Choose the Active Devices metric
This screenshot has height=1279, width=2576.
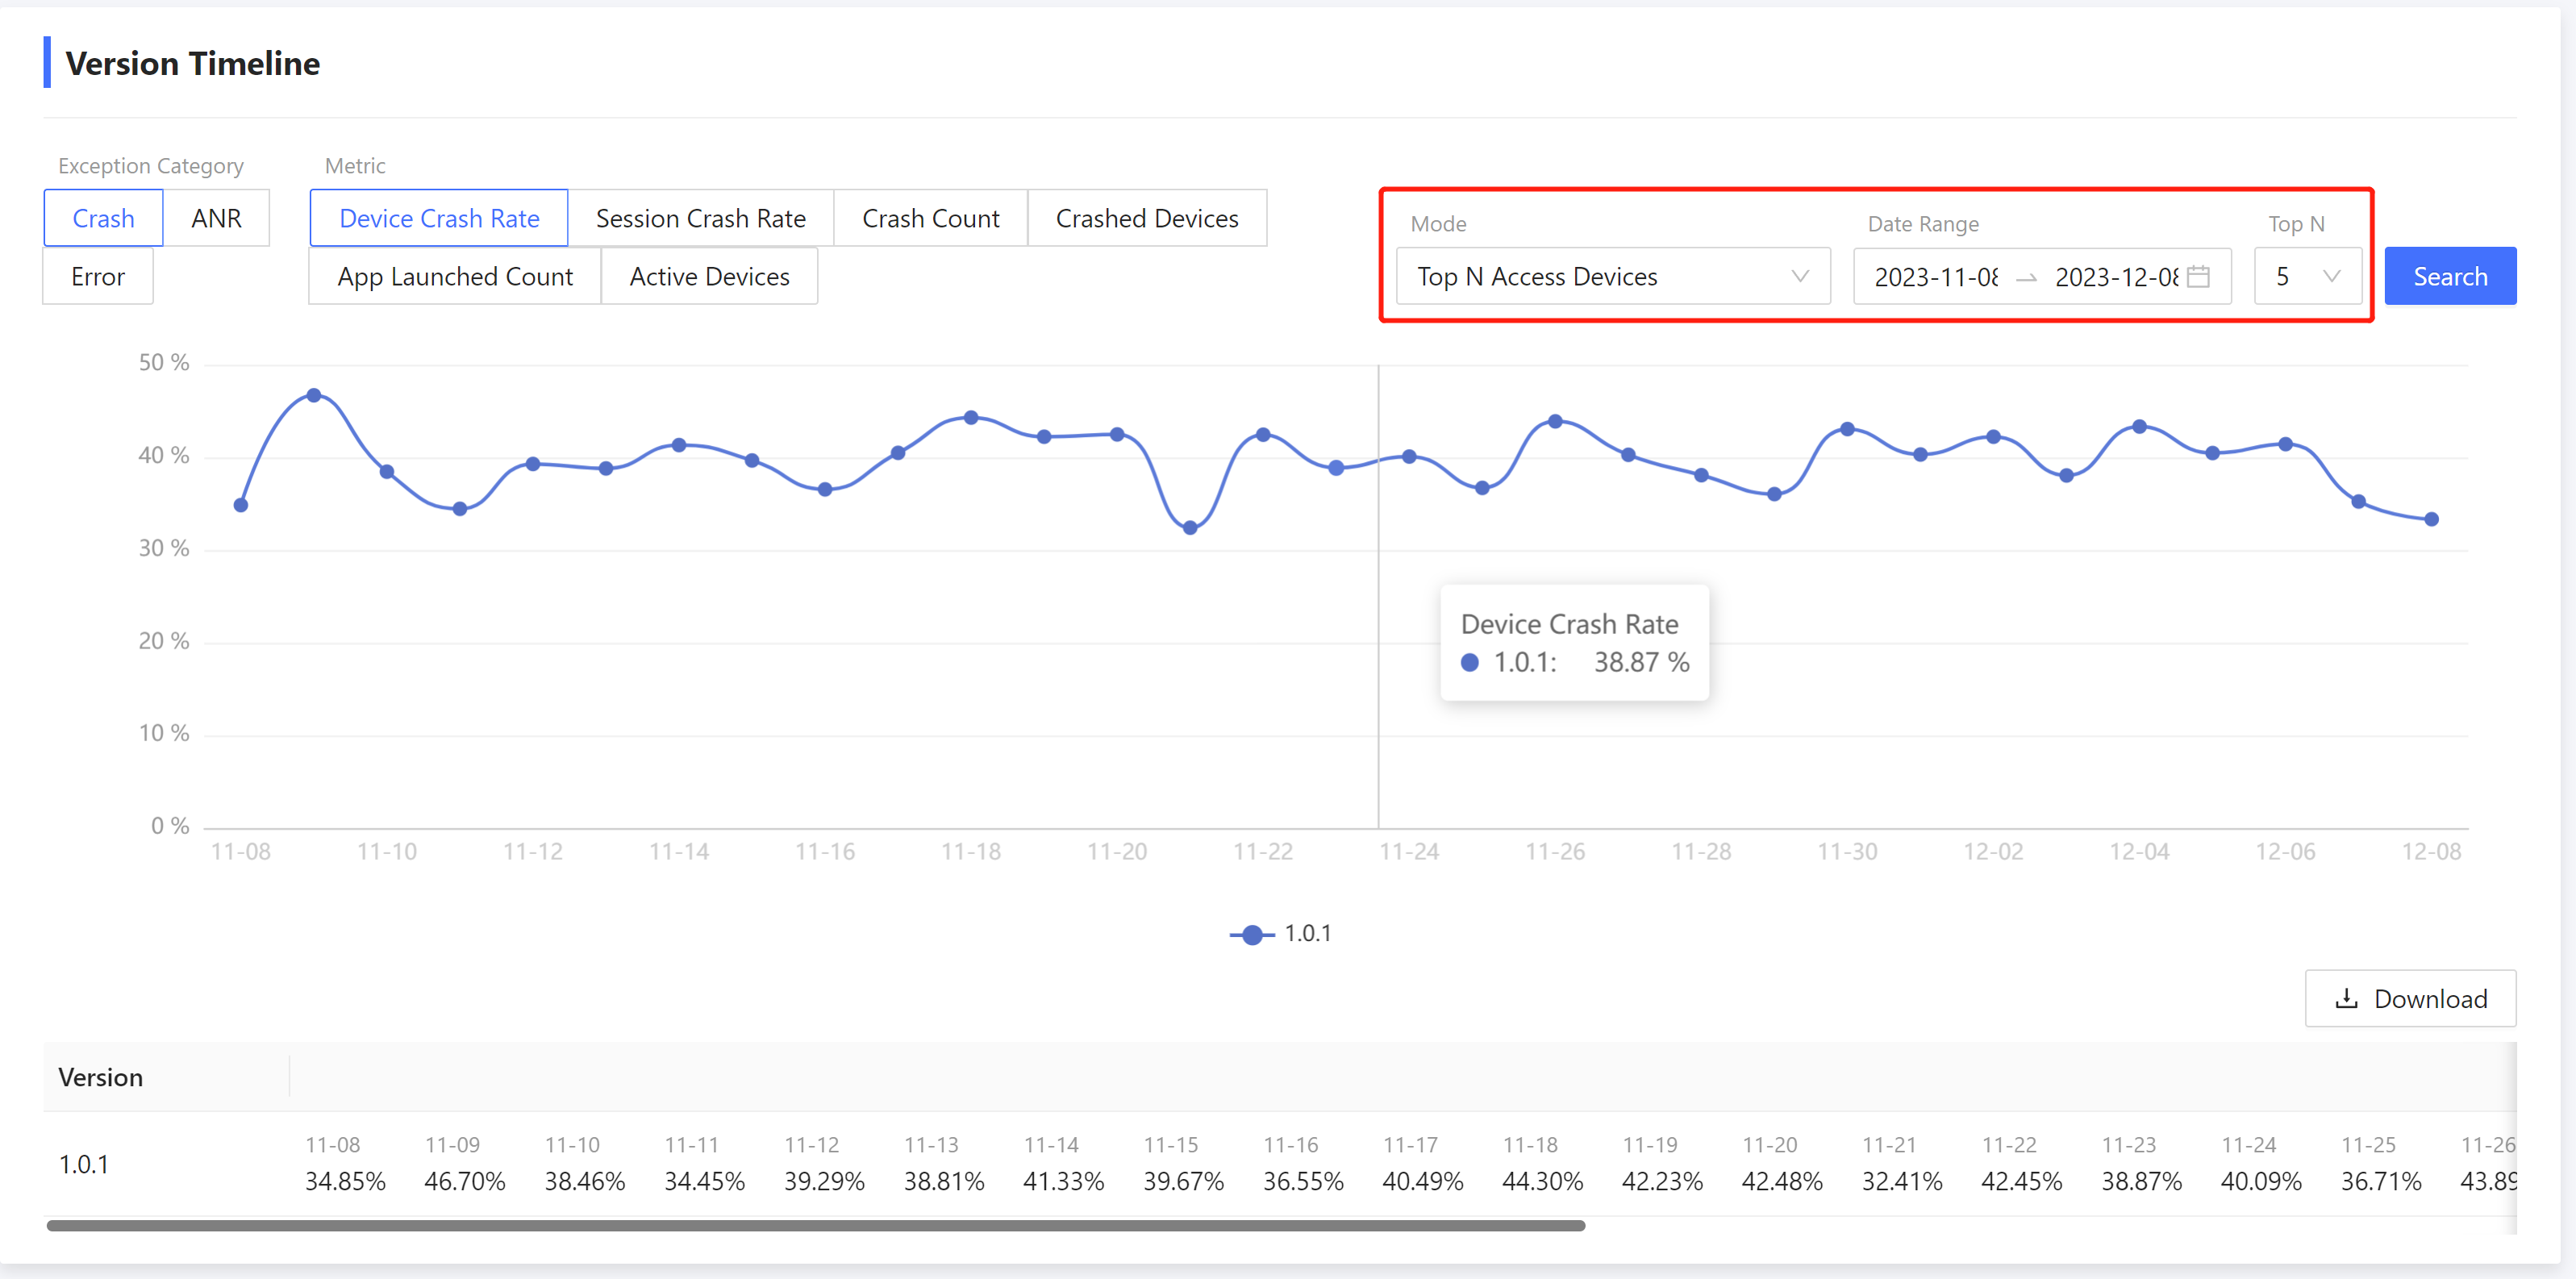point(709,276)
